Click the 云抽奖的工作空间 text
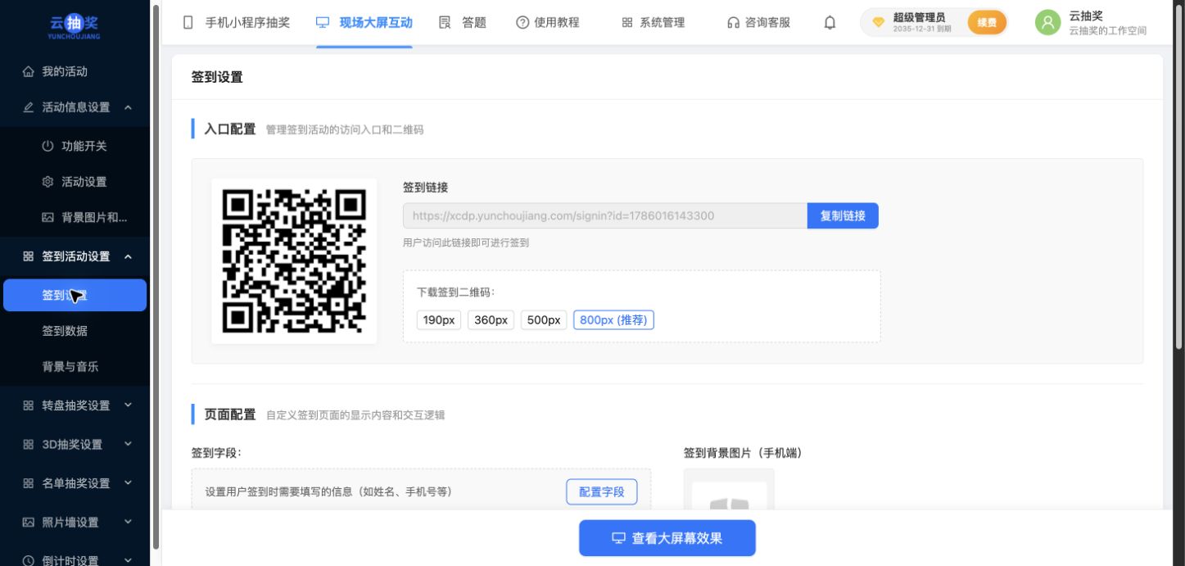 [x=1107, y=31]
